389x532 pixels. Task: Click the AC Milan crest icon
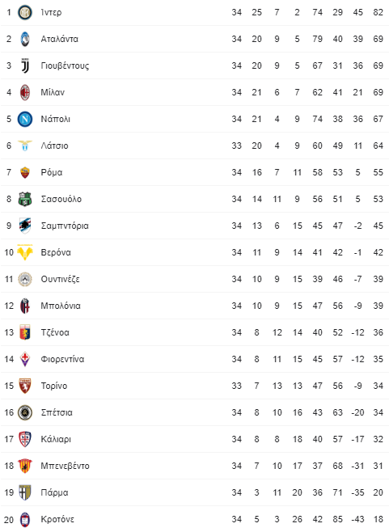tap(25, 92)
